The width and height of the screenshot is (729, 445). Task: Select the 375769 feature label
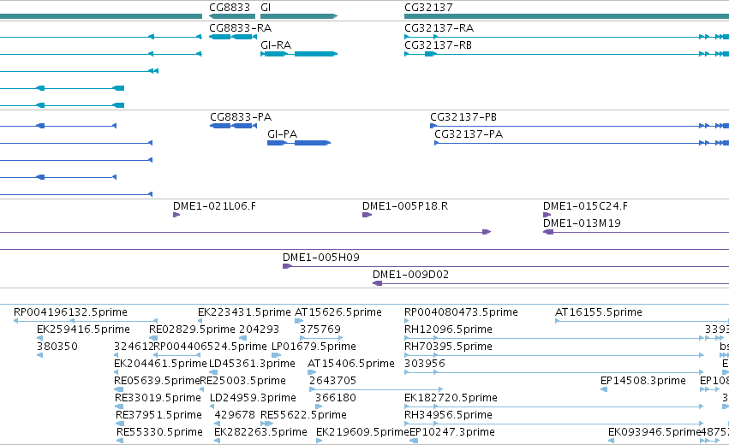pos(320,329)
